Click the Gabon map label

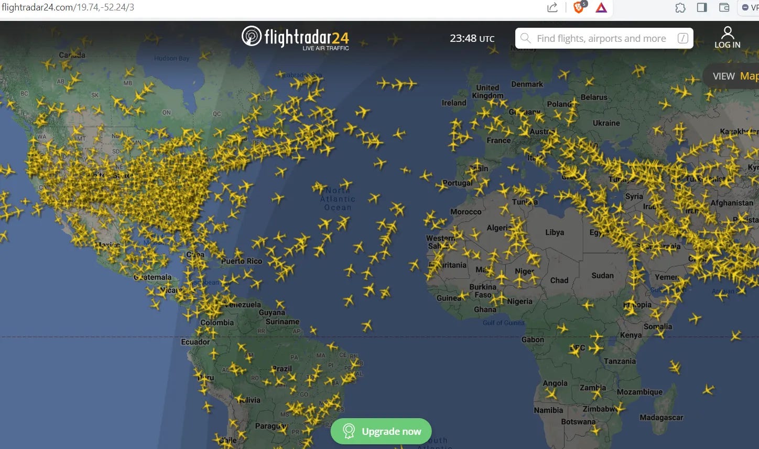point(533,340)
